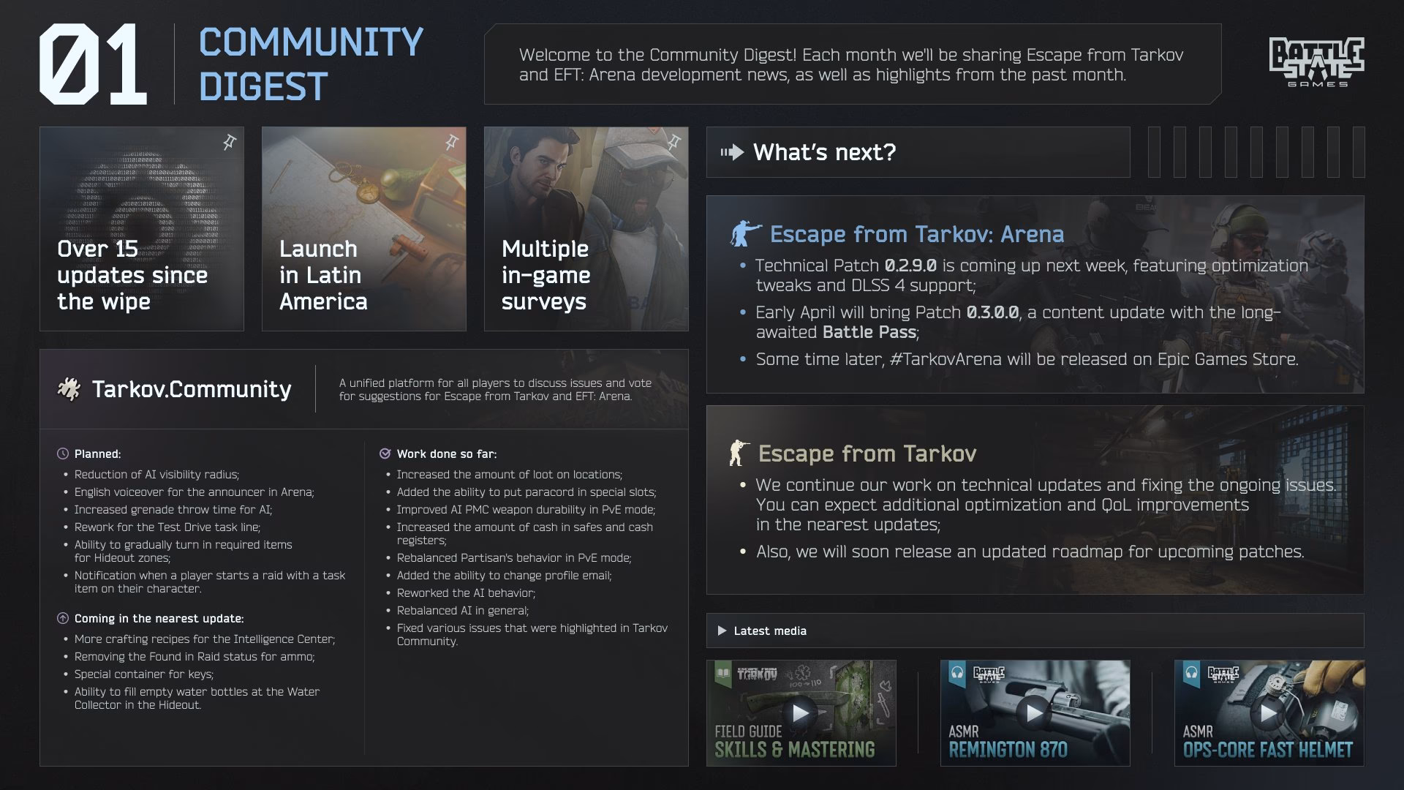Click English voiceover for the announcer item
Screen dimensions: 1404x790
pos(194,492)
